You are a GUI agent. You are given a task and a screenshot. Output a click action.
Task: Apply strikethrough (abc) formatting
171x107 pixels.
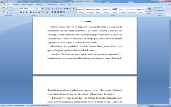click(x=31, y=12)
